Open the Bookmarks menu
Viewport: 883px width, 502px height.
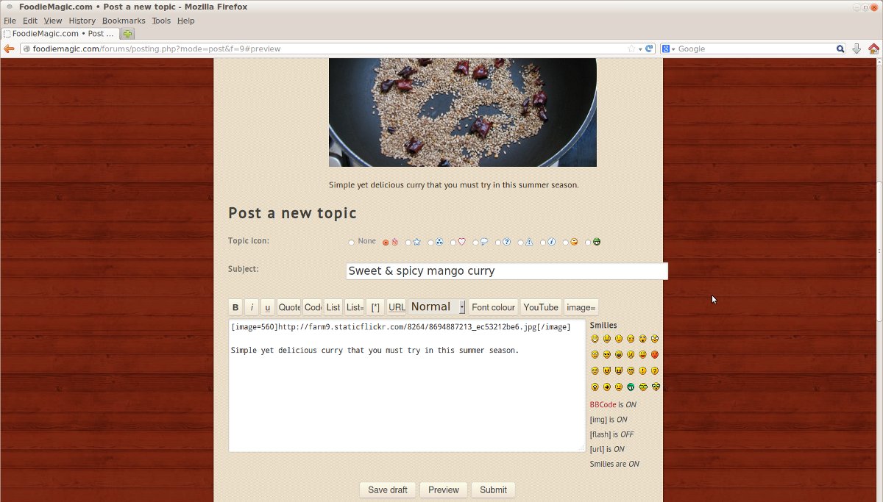pos(124,21)
